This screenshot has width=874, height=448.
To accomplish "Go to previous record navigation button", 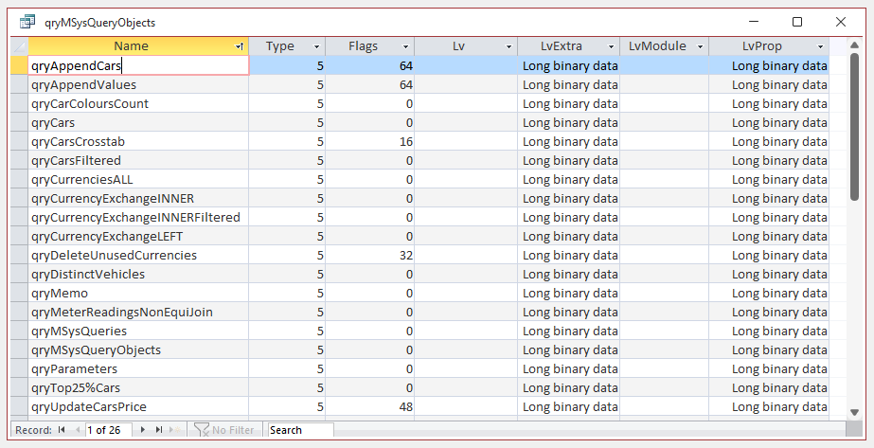I will 77,430.
